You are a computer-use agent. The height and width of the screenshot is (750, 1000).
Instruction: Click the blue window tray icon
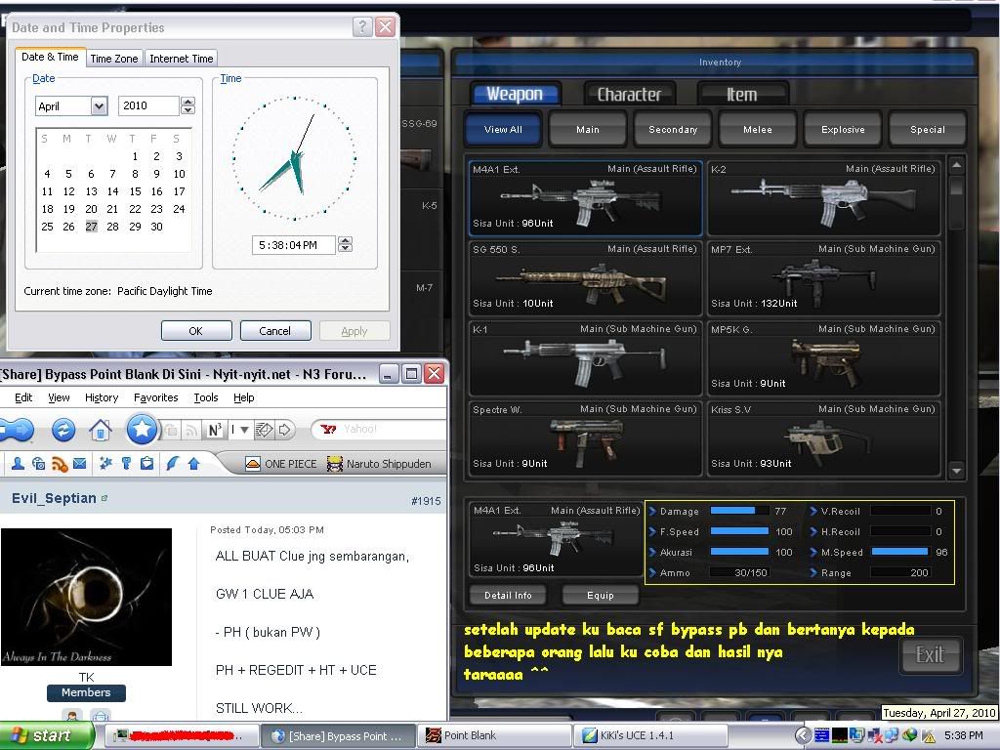click(821, 736)
